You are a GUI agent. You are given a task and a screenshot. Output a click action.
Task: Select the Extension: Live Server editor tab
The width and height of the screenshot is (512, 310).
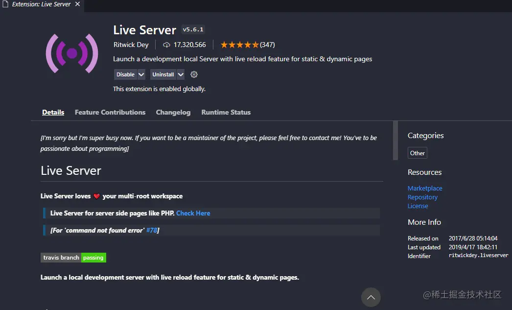click(x=42, y=4)
